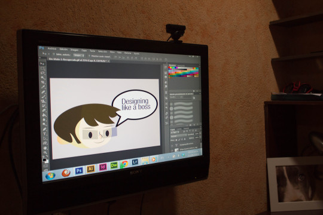This screenshot has height=215, width=323.
Task: Choose the second brush stroke preset
Action: click(183, 109)
